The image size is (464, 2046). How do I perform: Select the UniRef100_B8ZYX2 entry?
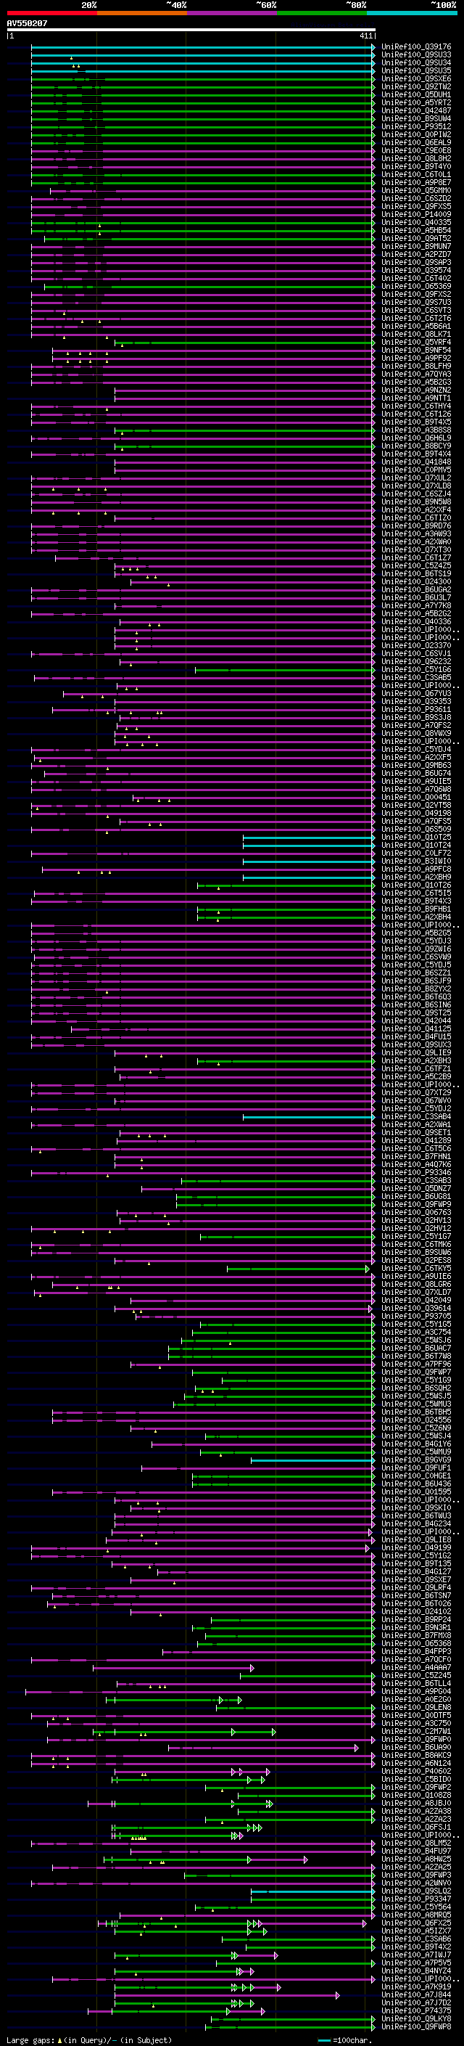[416, 989]
